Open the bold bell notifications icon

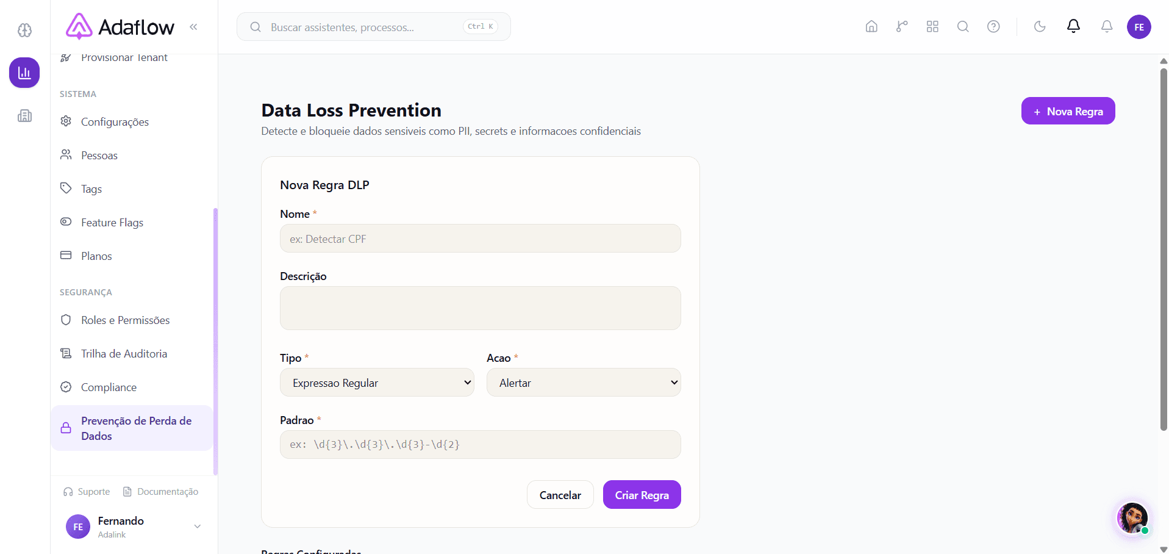1073,26
